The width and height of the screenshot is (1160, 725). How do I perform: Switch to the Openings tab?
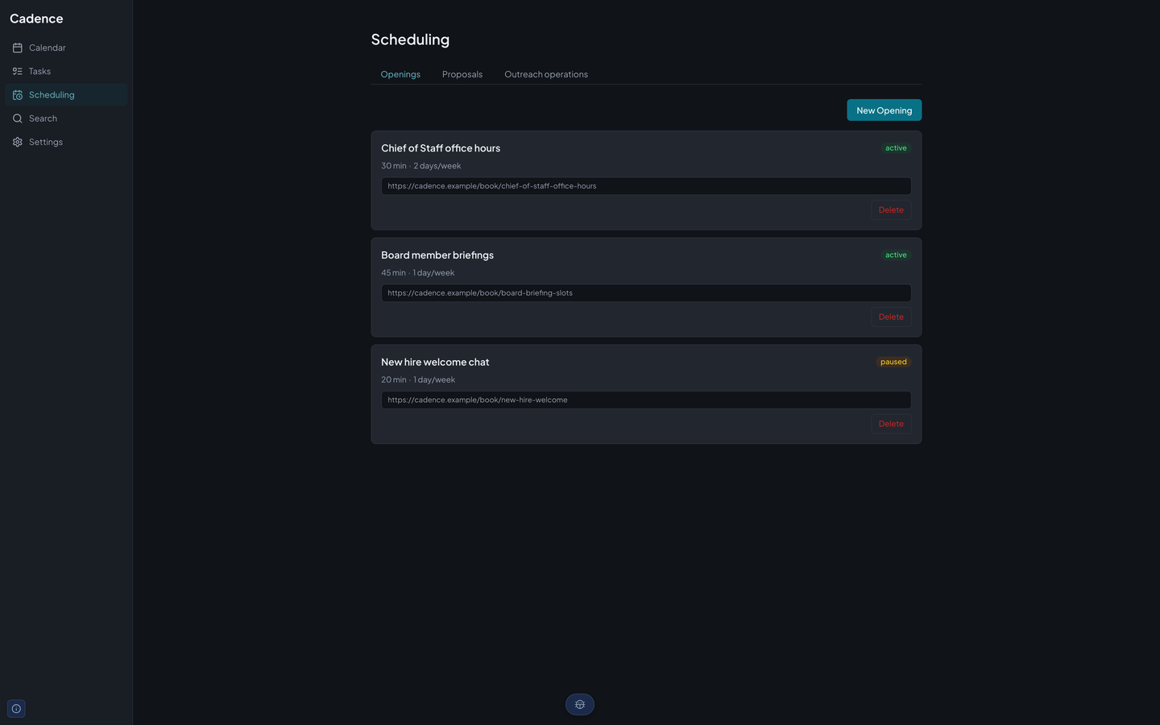(400, 74)
